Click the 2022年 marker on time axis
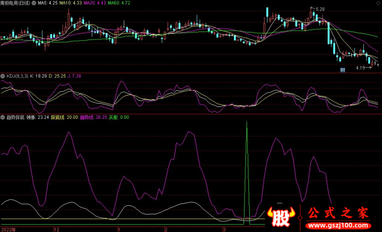This screenshot has height=232, width=382. point(8,229)
